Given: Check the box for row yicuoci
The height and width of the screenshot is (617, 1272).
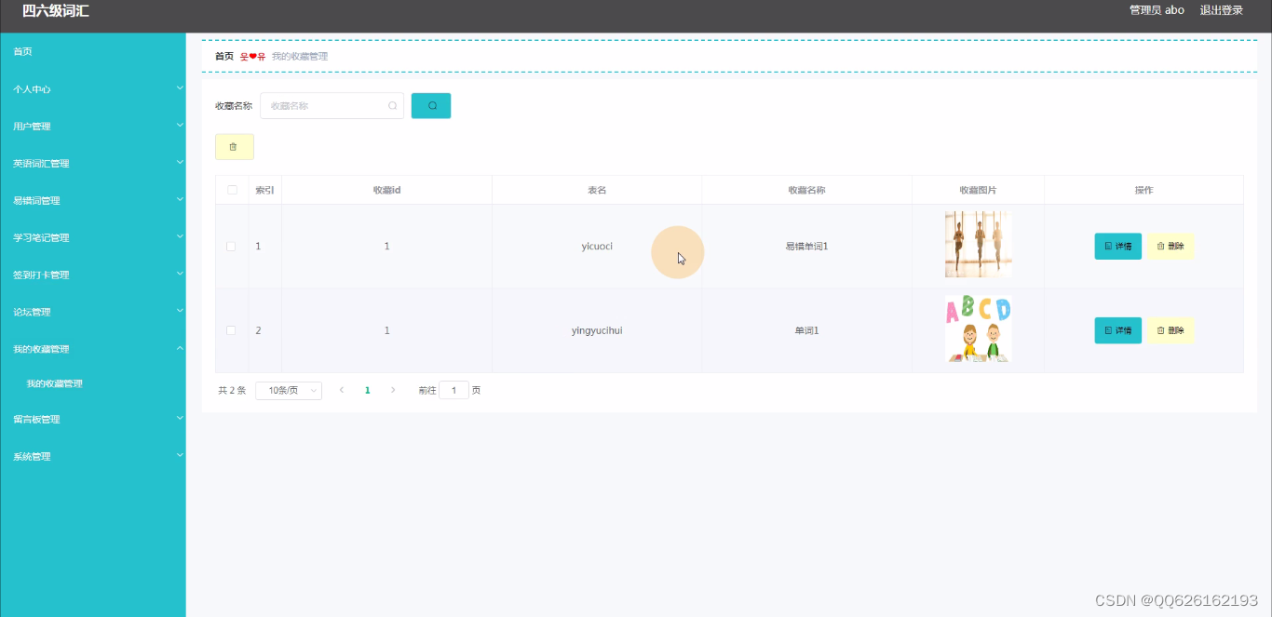Looking at the screenshot, I should tap(231, 247).
